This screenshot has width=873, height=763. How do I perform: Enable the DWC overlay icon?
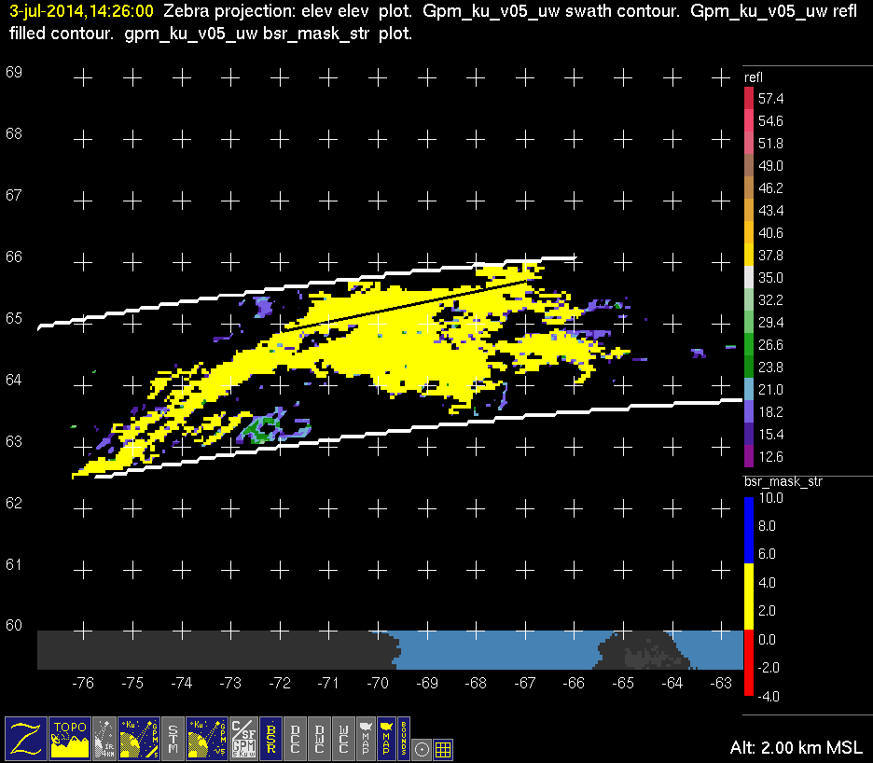320,738
